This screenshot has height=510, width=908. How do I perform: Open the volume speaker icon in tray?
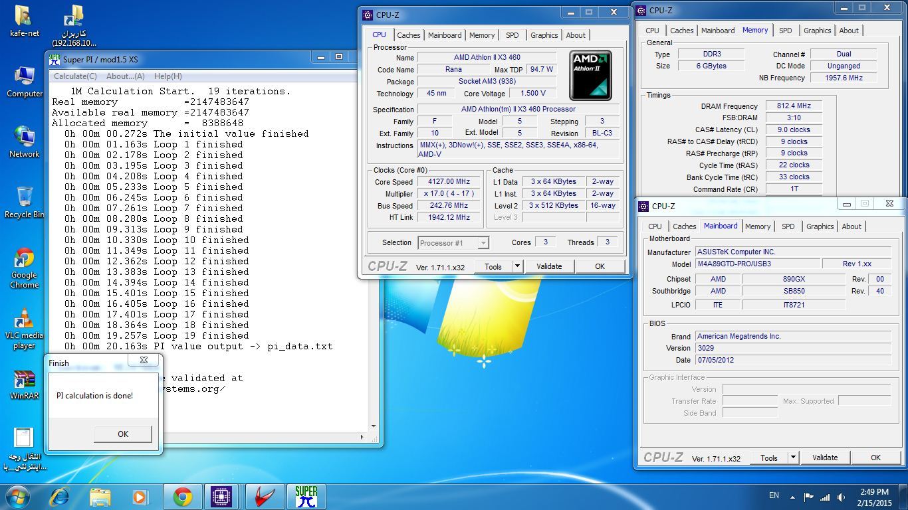click(x=842, y=497)
